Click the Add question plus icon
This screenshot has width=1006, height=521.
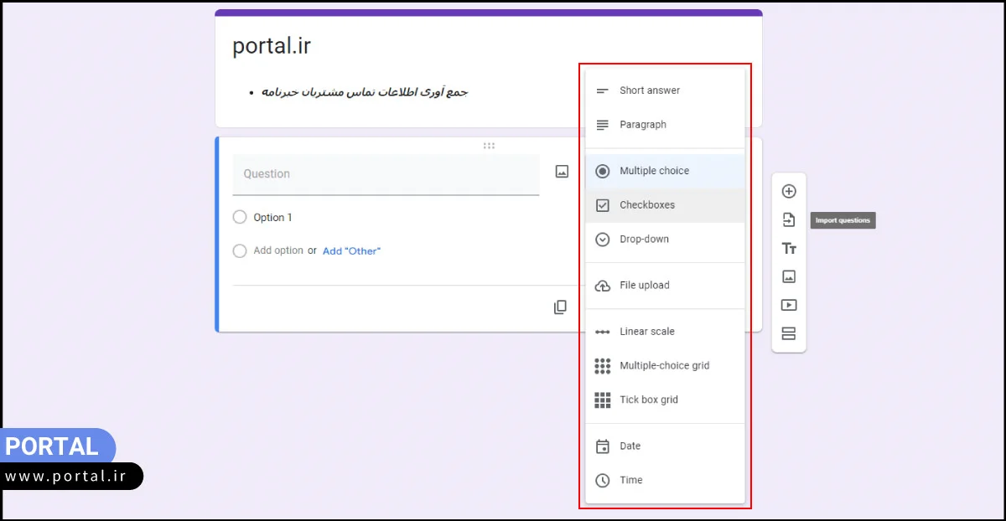[789, 191]
